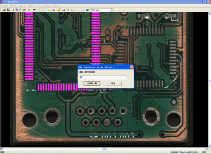
Task: Click the 选择第一脚 button in dialog
Action: [x=92, y=83]
